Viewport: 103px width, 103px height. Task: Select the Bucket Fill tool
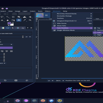pyautogui.click(x=30, y=17)
